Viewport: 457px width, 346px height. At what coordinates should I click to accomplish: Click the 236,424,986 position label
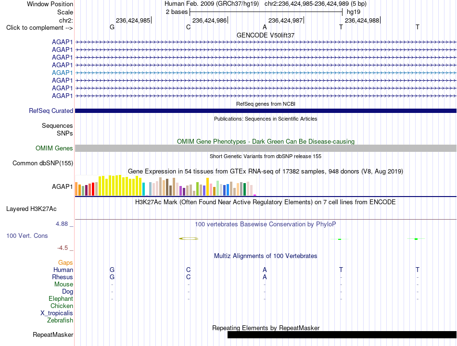pyautogui.click(x=209, y=20)
